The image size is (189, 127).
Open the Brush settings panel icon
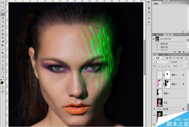[x=149, y=12]
